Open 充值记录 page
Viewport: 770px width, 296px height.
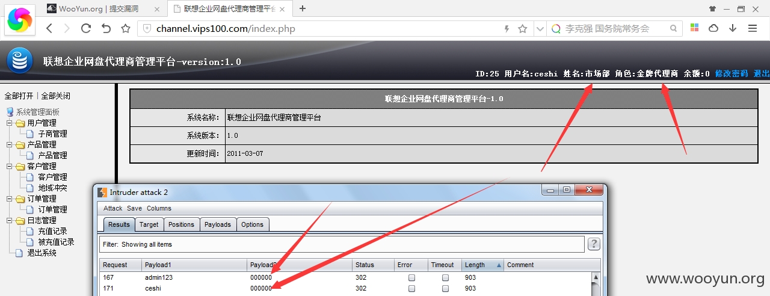pos(52,231)
